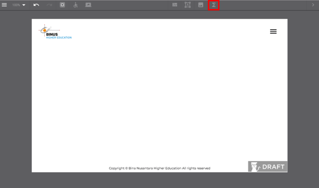Open the accessibility wheelchair icon tool
The height and width of the screenshot is (188, 319).
(x=75, y=5)
